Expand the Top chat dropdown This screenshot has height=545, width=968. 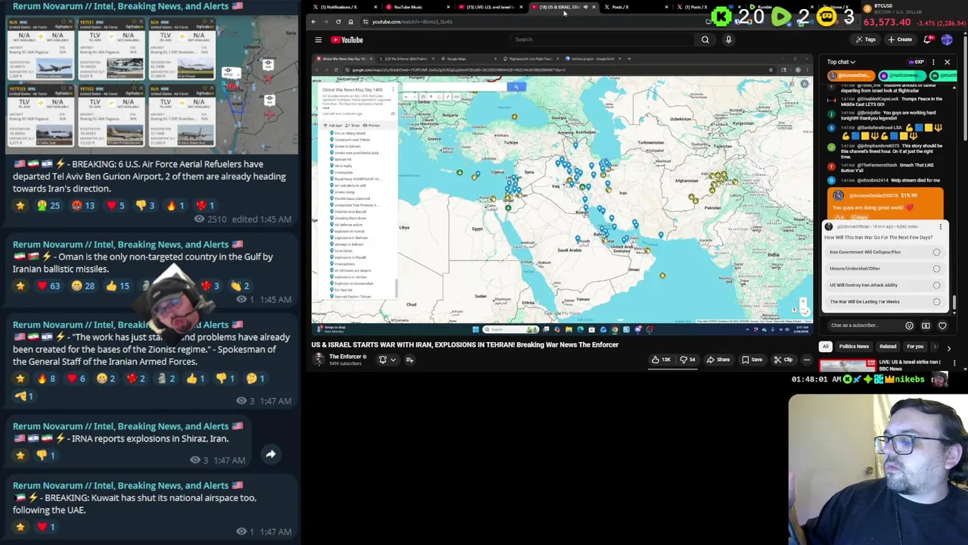(841, 62)
